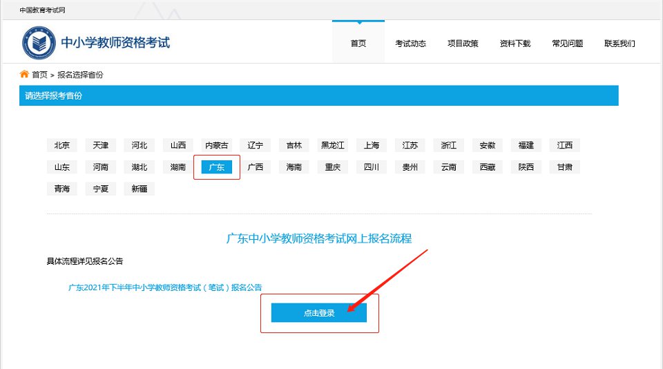Open the 考试动态 menu item
This screenshot has height=369, width=663.
click(410, 44)
